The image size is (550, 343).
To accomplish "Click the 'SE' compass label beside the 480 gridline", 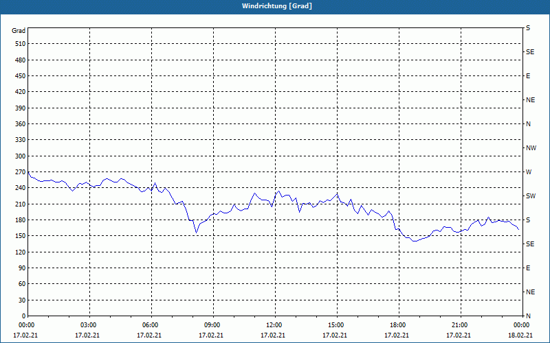I will [x=530, y=52].
